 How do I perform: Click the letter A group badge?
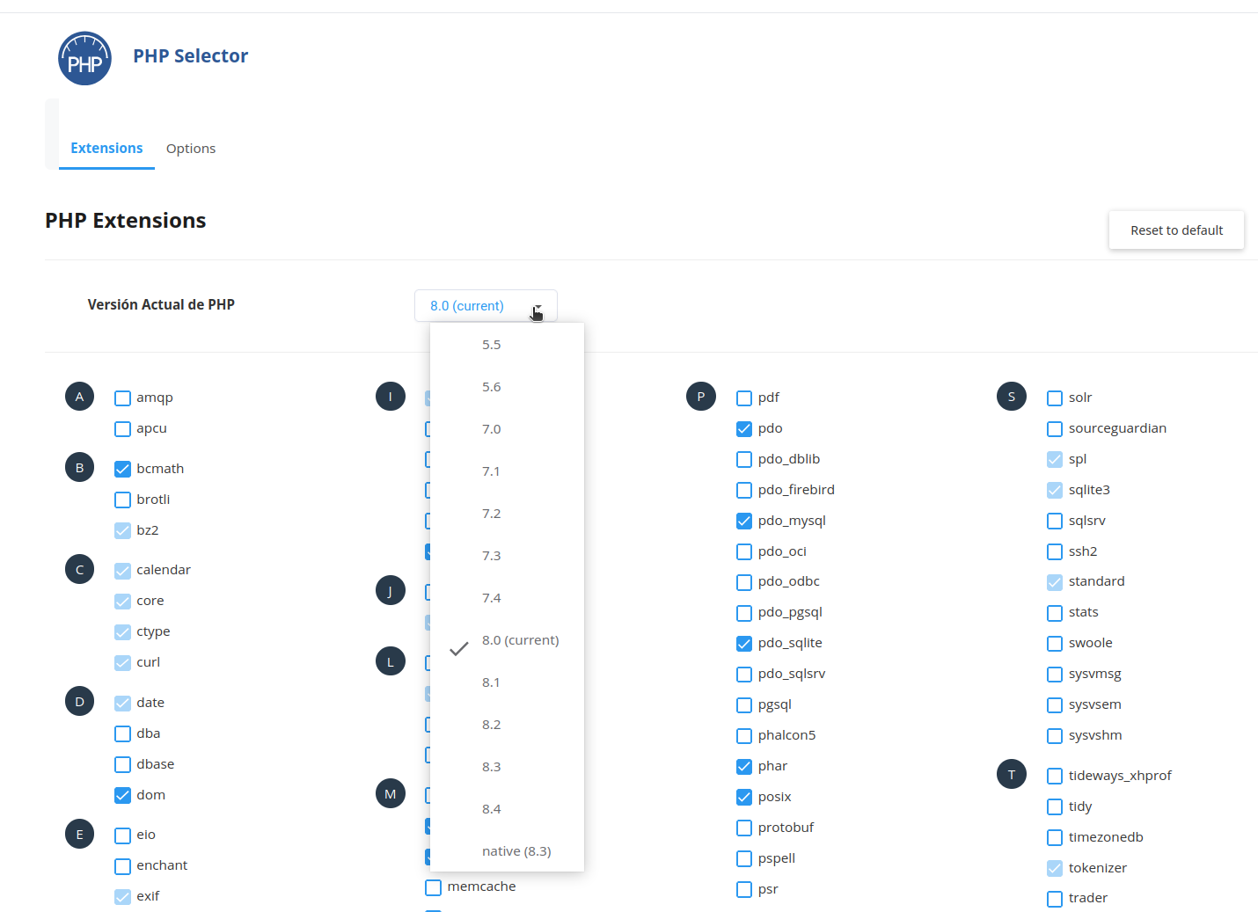(x=79, y=397)
